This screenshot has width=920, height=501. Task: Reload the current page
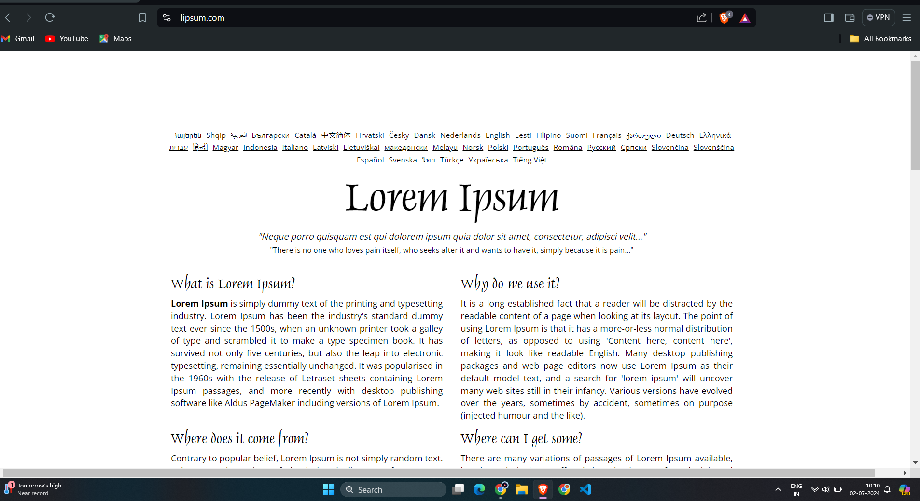pos(50,17)
